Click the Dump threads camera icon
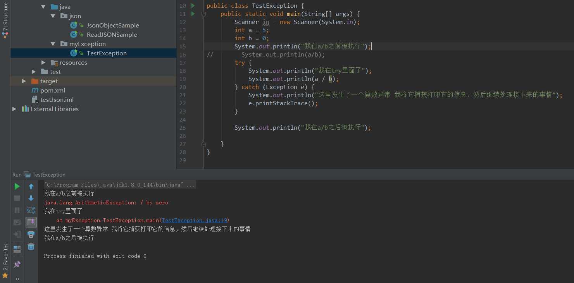This screenshot has height=283, width=574. [x=17, y=222]
